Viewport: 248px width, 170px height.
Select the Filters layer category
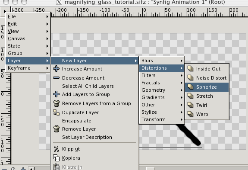tap(162, 75)
